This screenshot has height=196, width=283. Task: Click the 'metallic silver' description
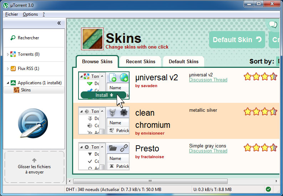tap(203, 110)
